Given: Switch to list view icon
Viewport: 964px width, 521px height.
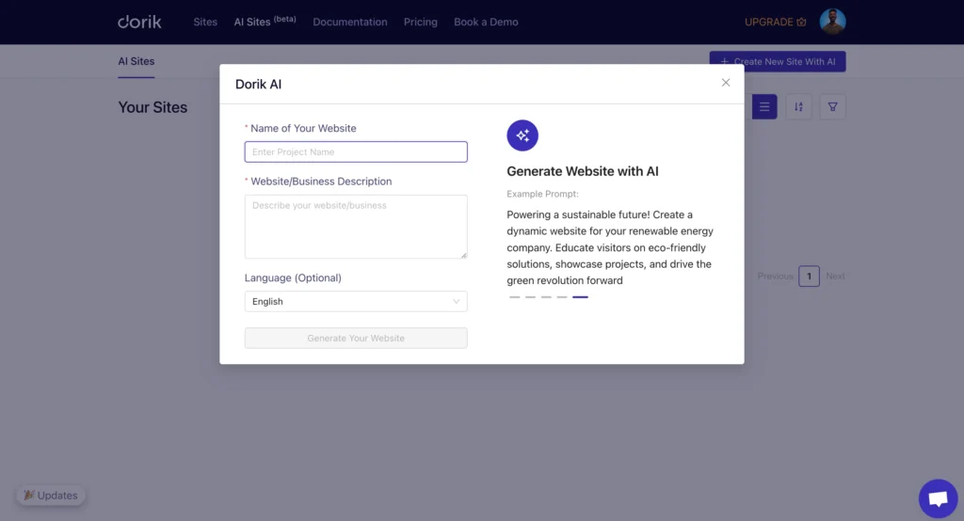Looking at the screenshot, I should [x=764, y=107].
